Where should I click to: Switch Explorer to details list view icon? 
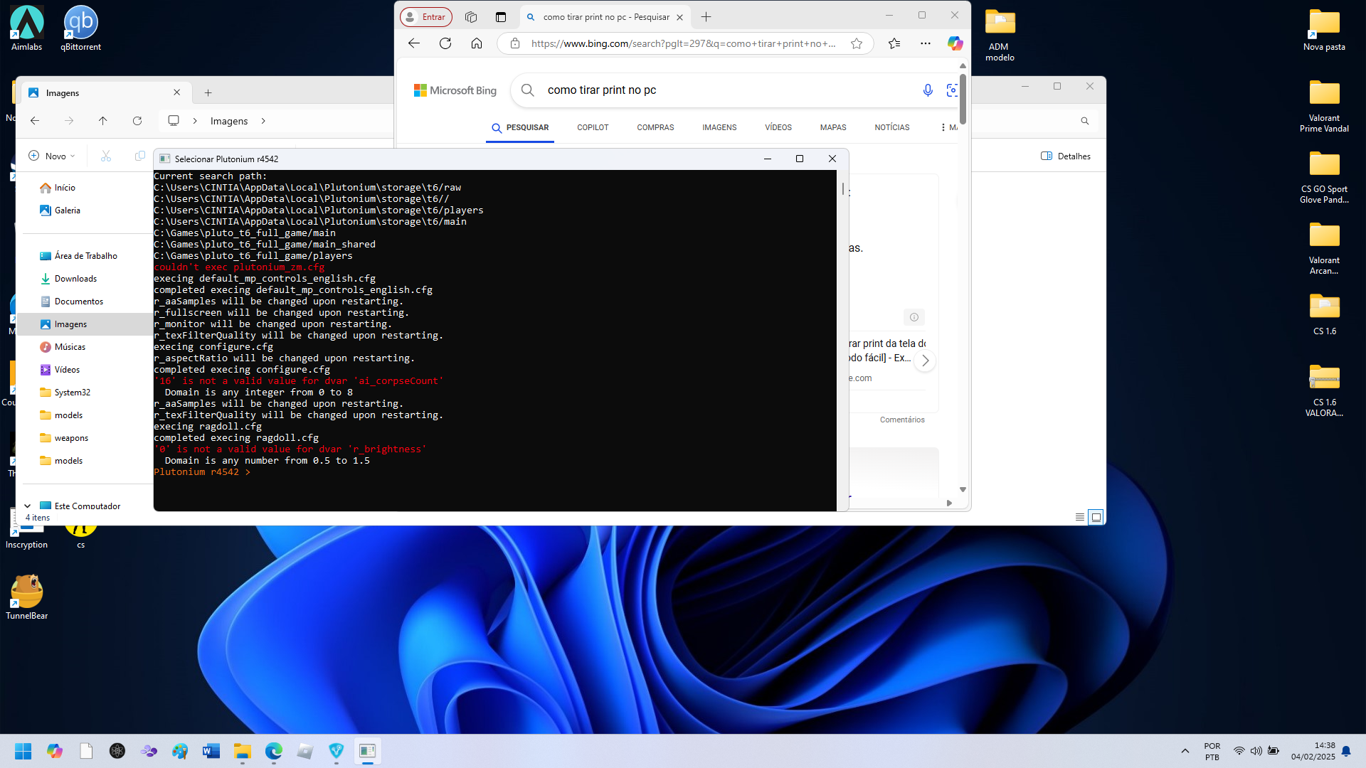[1080, 517]
